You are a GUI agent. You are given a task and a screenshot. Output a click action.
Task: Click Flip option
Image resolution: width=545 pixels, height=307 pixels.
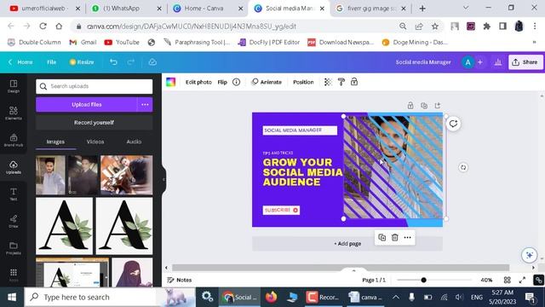coord(222,82)
